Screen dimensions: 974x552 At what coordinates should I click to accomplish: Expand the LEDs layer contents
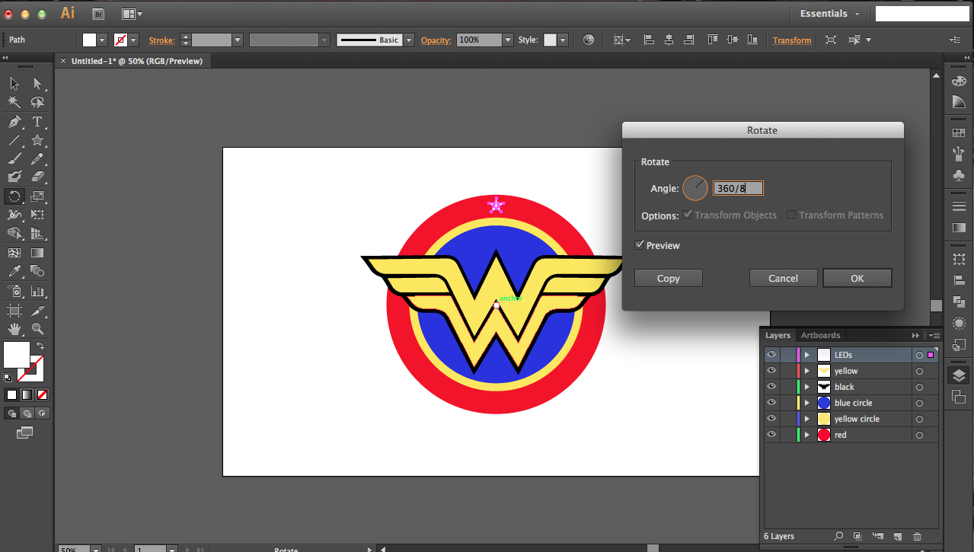pyautogui.click(x=807, y=355)
